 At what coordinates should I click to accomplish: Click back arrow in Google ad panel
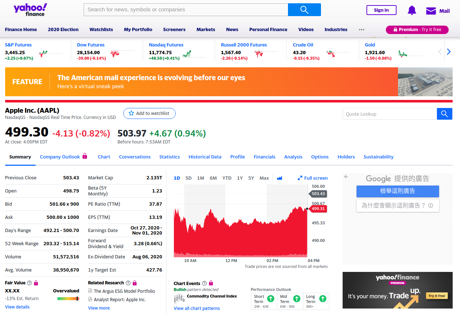pyautogui.click(x=346, y=177)
